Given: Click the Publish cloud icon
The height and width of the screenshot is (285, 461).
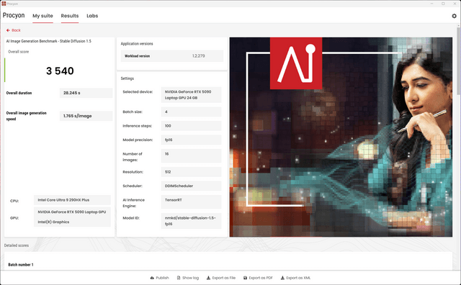Looking at the screenshot, I should click(152, 278).
